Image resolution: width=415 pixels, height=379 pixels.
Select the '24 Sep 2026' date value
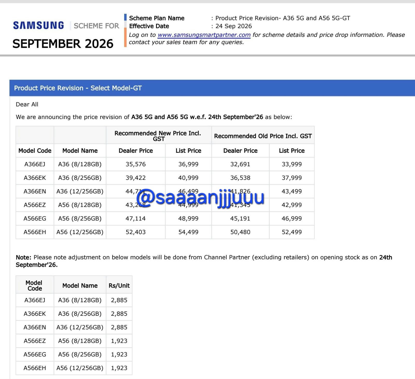pyautogui.click(x=233, y=26)
